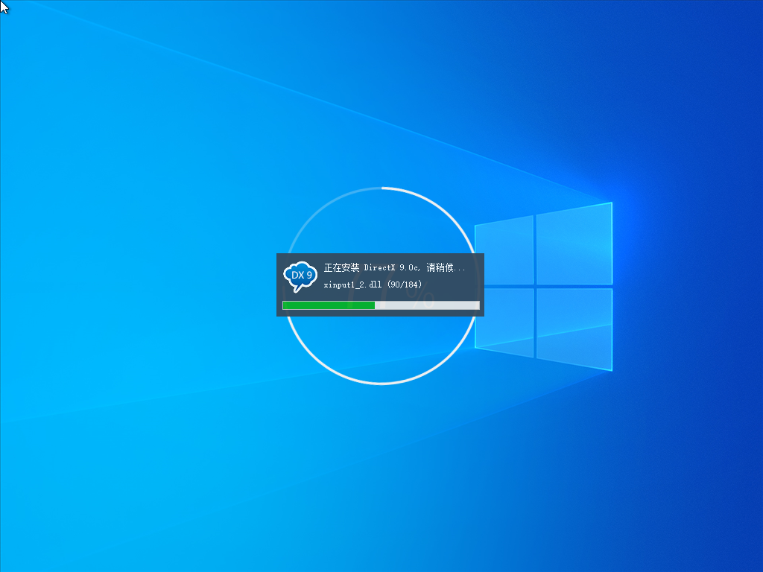
Task: Select the xinput1_2.dll (90/184) status text
Action: [373, 285]
